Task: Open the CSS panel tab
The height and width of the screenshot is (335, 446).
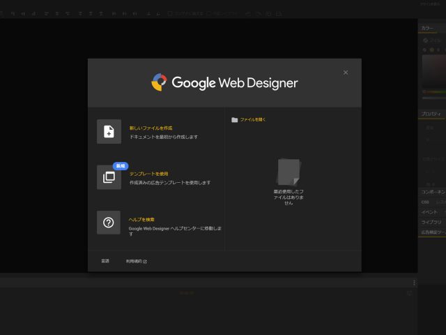Action: click(425, 202)
